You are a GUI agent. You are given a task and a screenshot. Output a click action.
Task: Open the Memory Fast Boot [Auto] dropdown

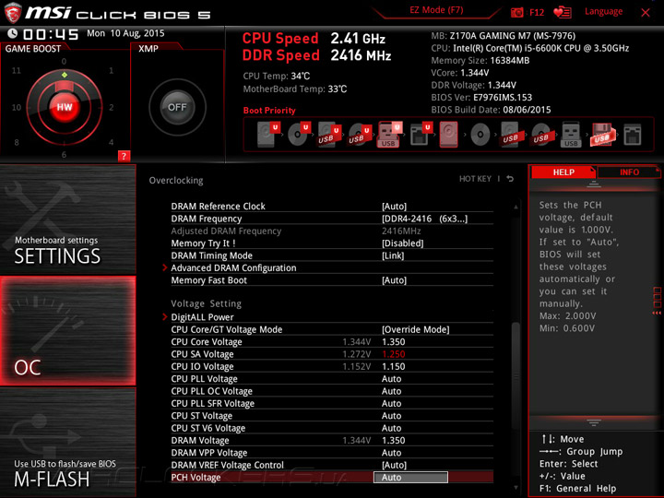(395, 280)
